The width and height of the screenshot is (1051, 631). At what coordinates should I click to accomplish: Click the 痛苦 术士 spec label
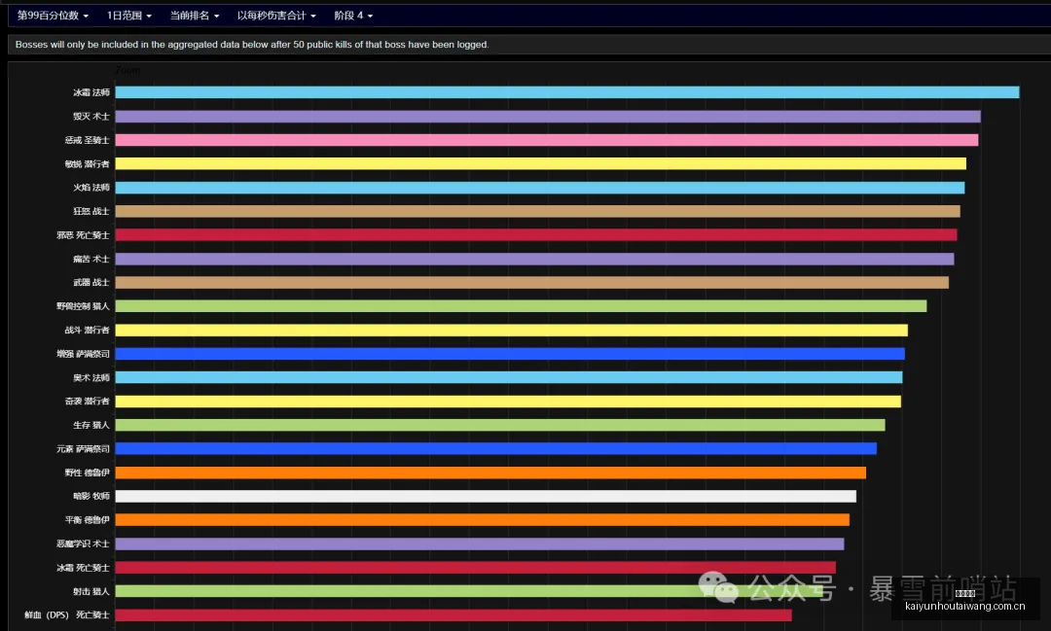(91, 260)
